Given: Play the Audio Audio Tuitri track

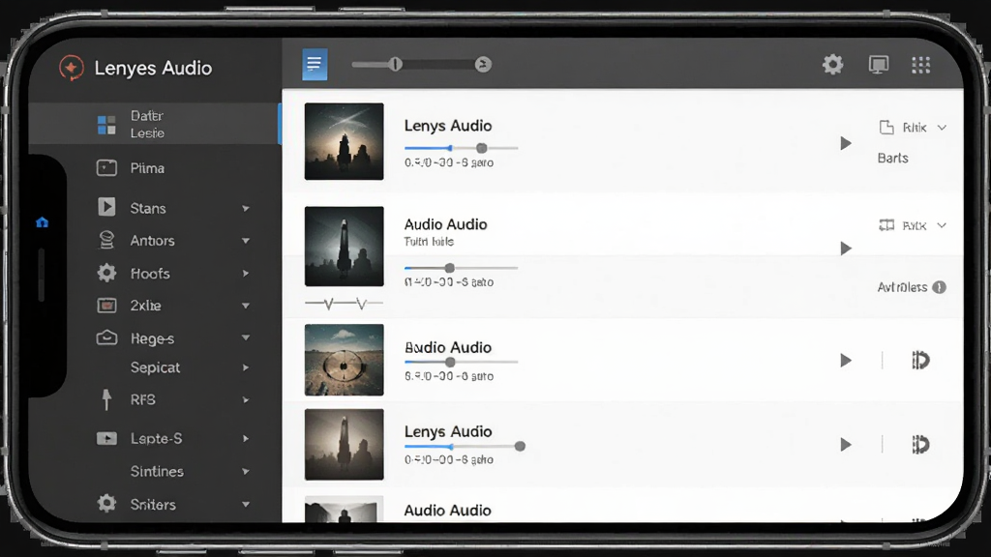Looking at the screenshot, I should point(846,249).
